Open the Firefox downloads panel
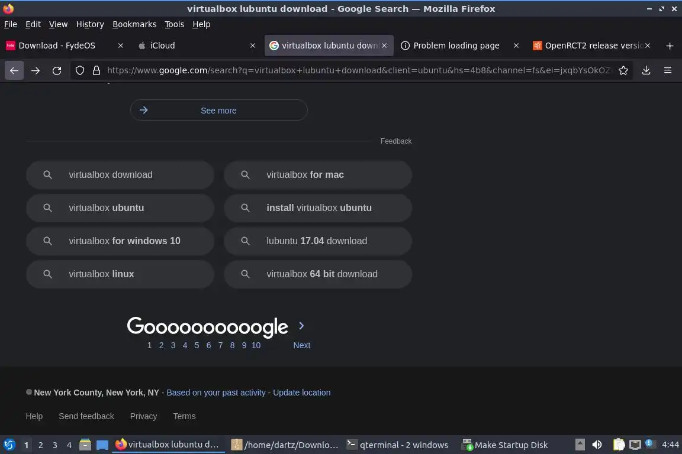Screen dimensions: 682x454 646,70
